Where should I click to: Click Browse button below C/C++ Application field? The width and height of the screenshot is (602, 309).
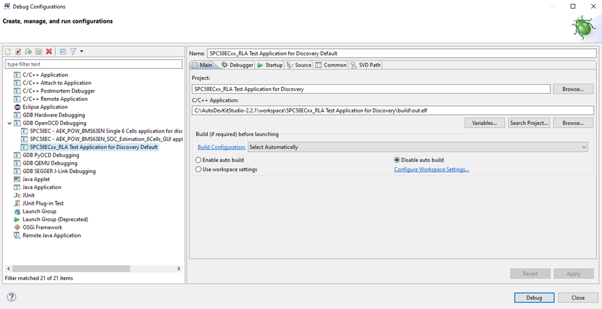coord(573,123)
